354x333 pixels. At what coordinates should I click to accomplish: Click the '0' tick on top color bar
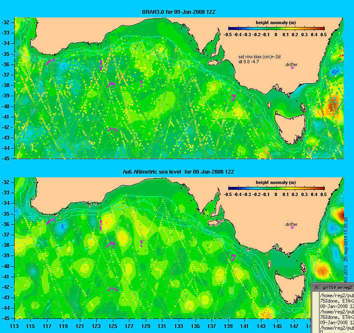[276, 35]
